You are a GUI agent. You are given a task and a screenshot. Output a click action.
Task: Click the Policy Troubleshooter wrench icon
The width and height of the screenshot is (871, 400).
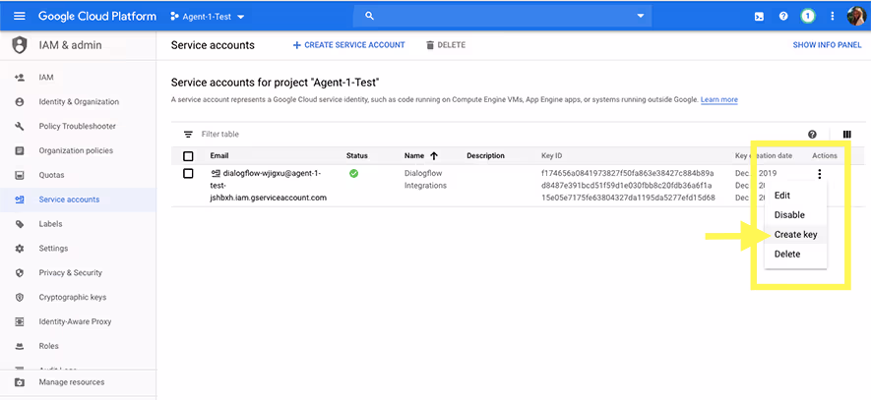coord(20,127)
